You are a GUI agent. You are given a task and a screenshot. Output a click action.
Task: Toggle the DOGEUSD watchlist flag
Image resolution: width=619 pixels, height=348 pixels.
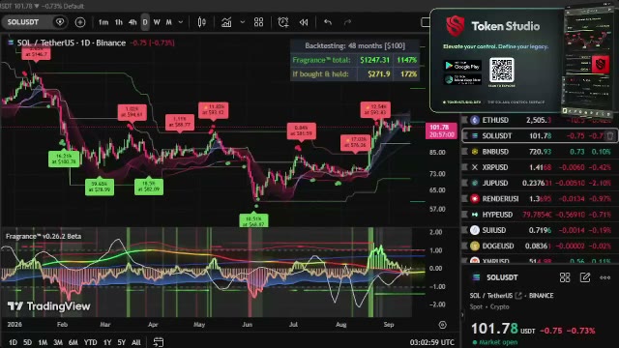464,246
